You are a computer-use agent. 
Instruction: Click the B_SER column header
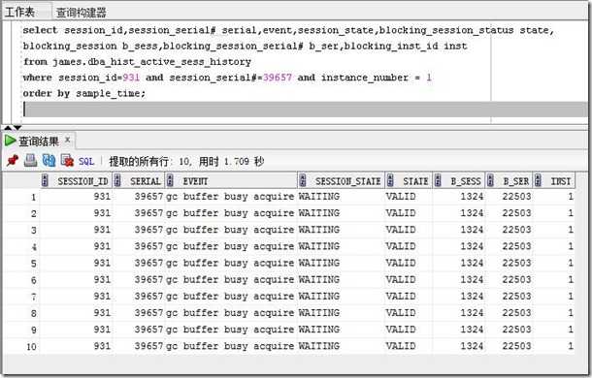pyautogui.click(x=510, y=181)
